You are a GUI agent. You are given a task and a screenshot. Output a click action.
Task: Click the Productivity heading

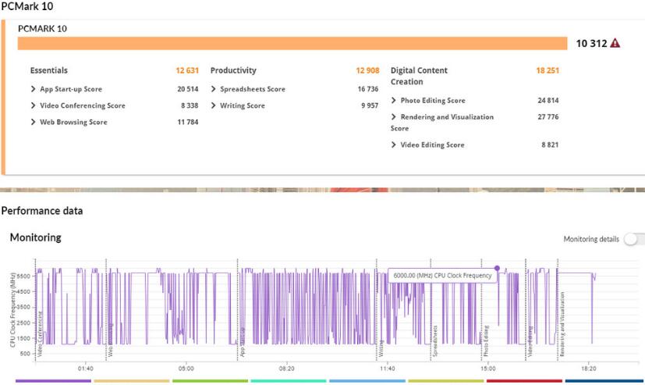tap(233, 70)
